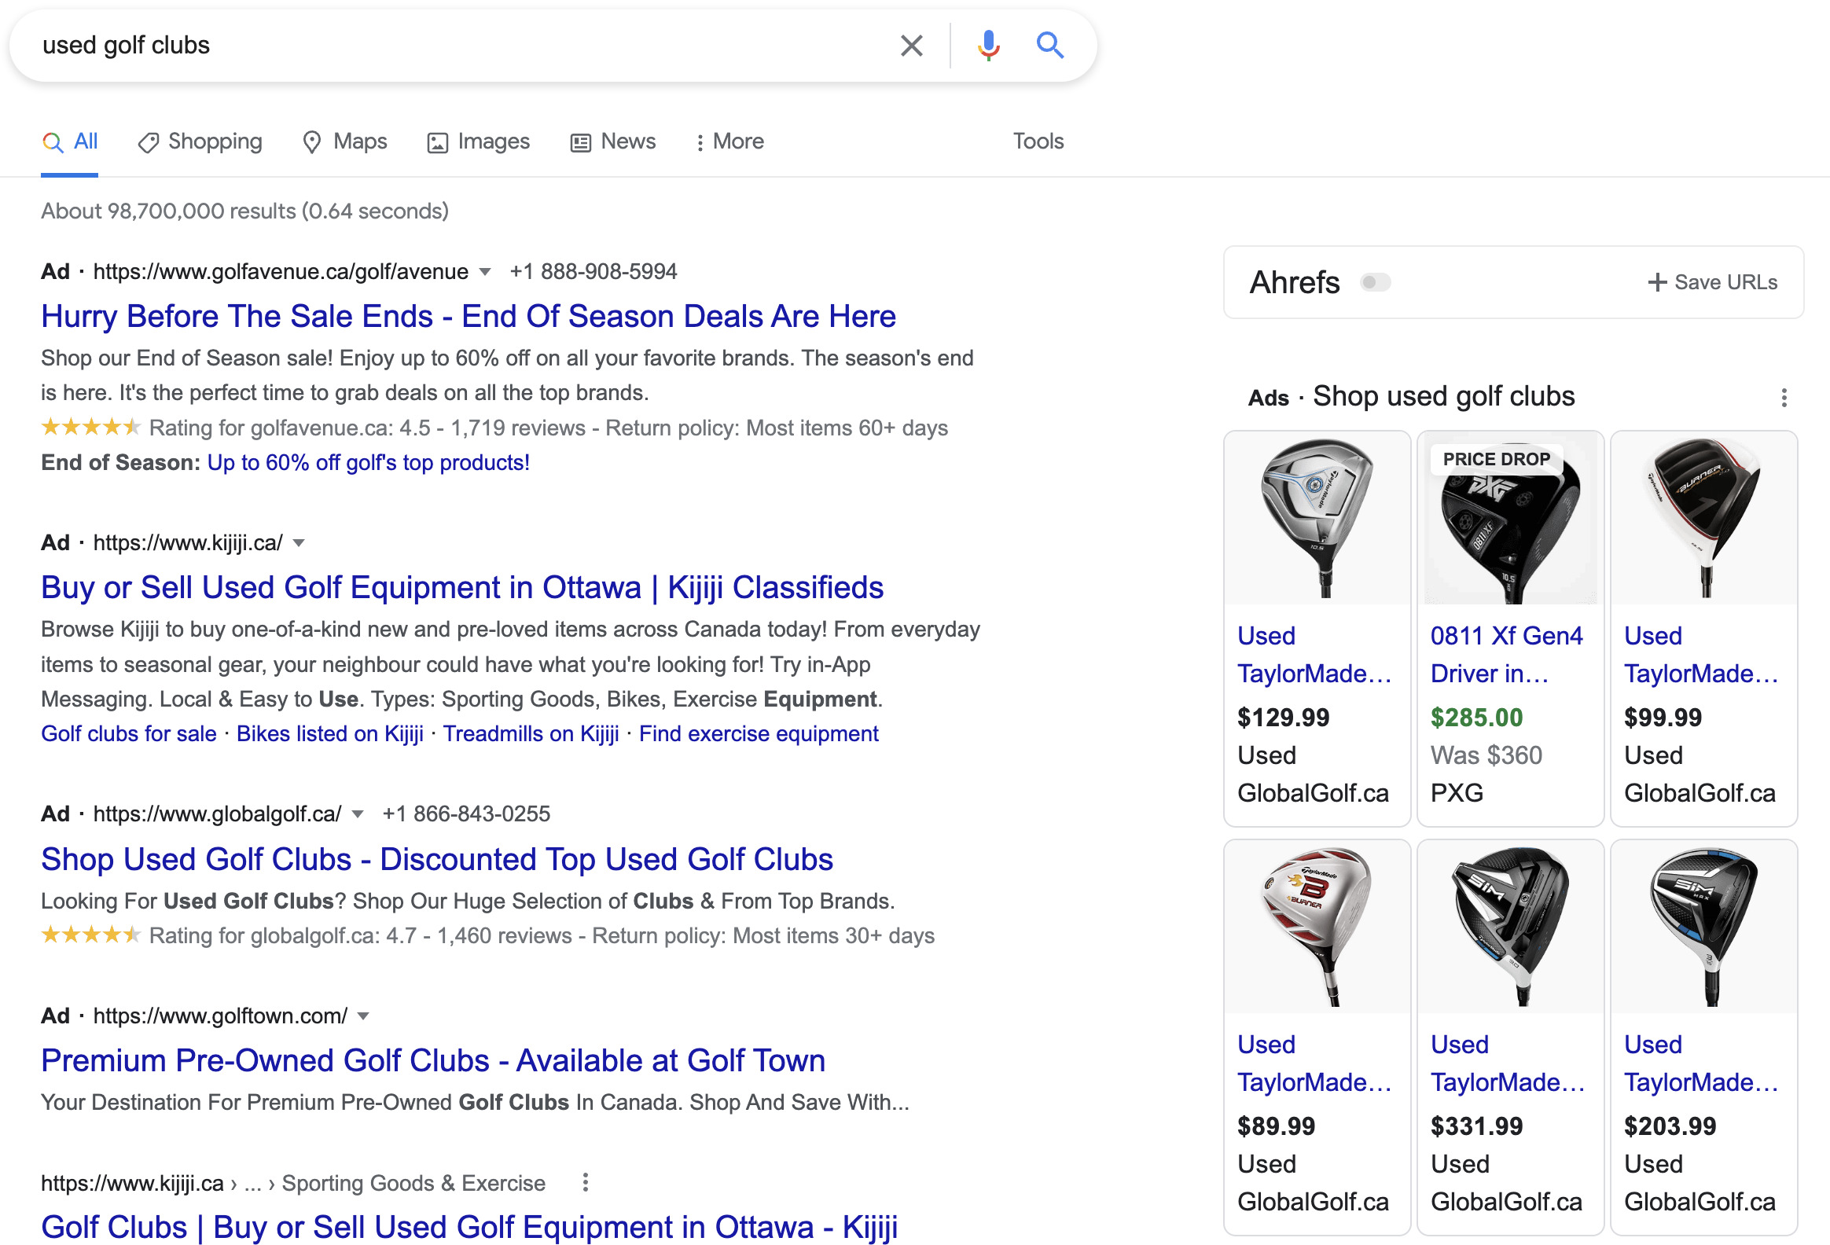Click the golfavenue.ca star rating display
Viewport: 1830px width, 1245px height.
click(90, 428)
